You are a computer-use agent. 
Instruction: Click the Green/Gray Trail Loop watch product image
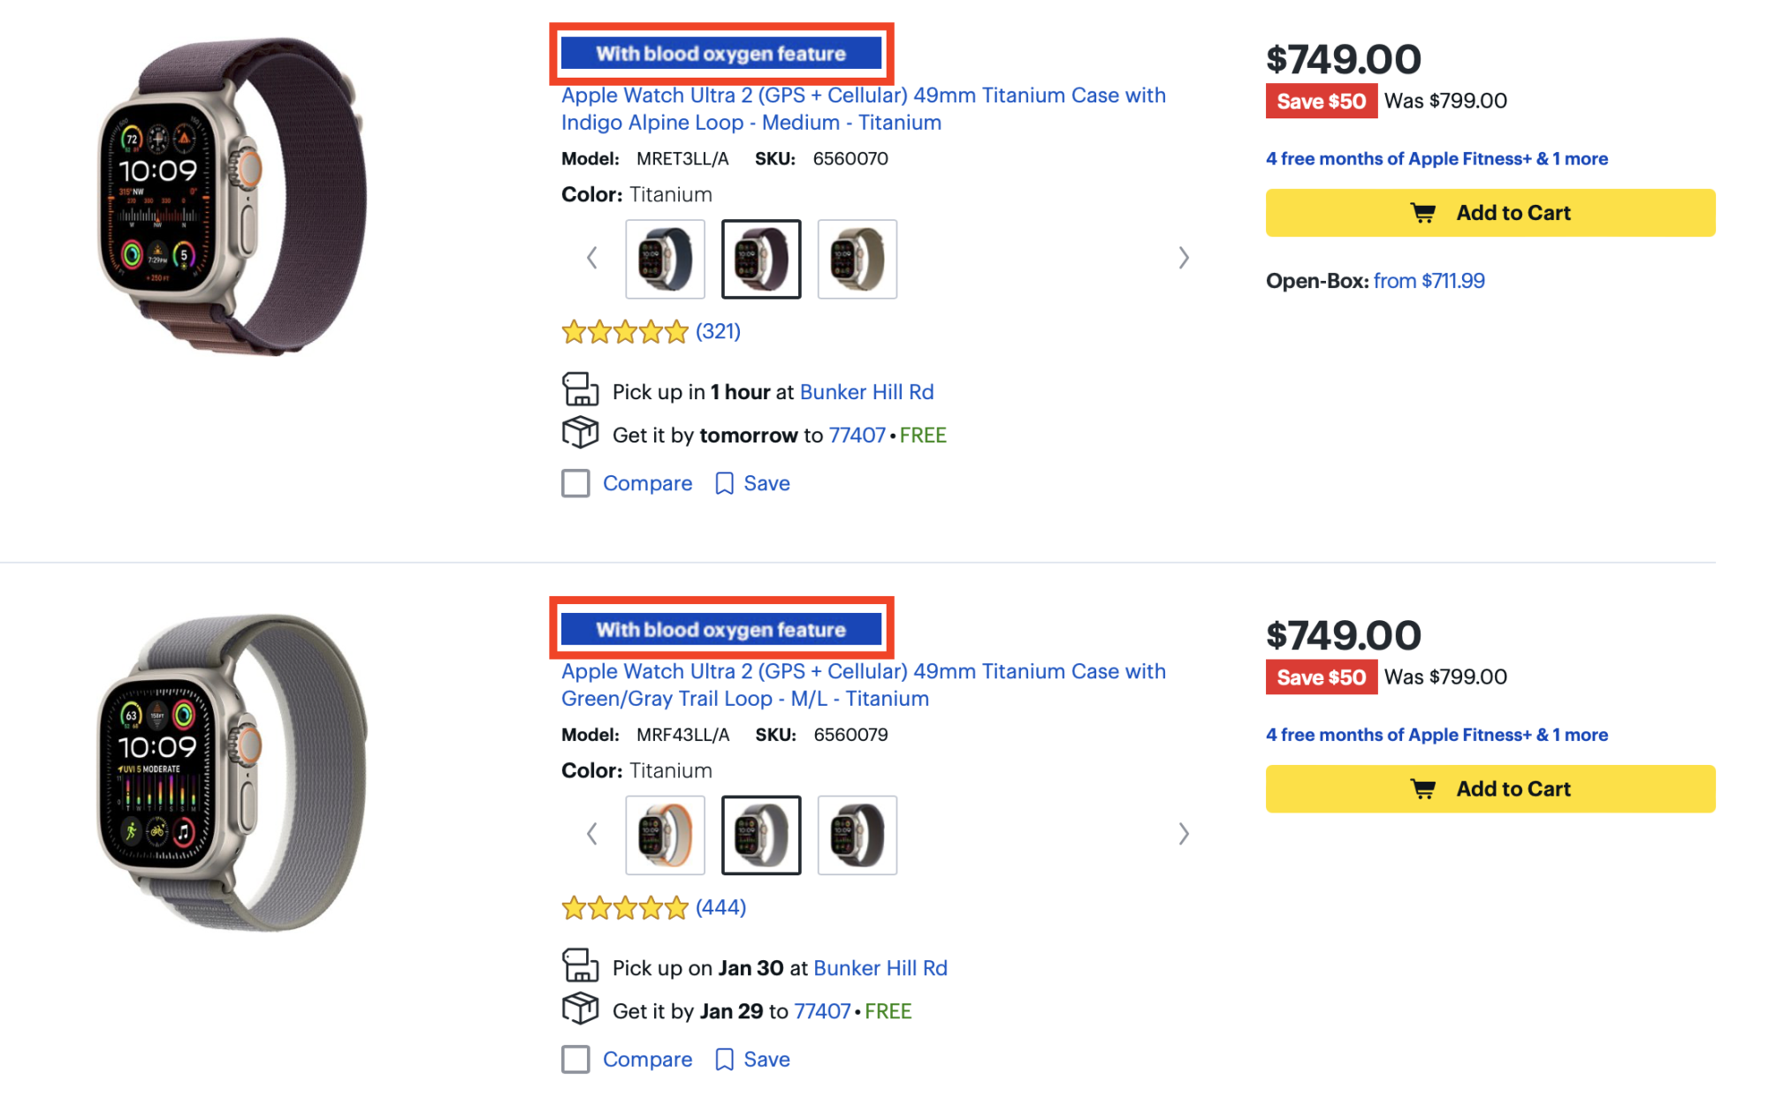[x=232, y=773]
